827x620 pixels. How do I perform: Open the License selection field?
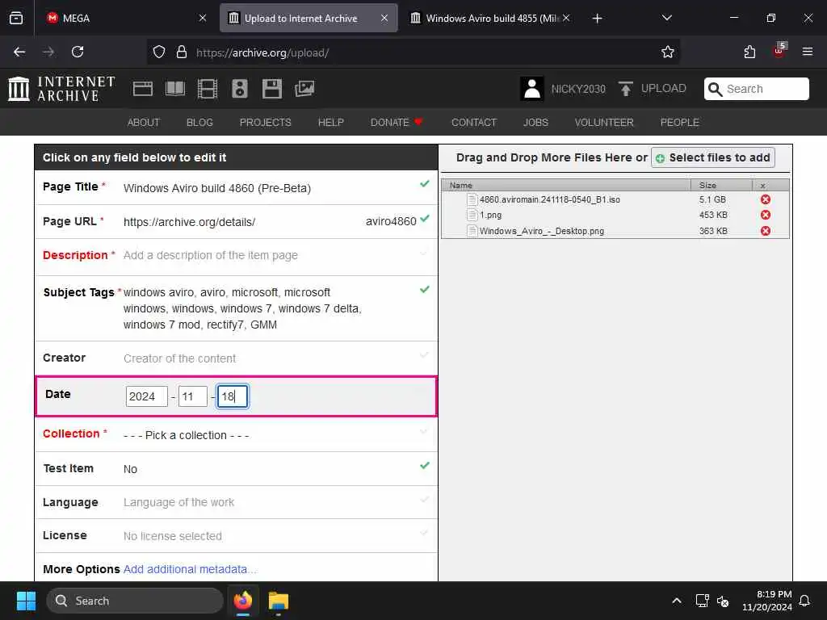[237, 536]
